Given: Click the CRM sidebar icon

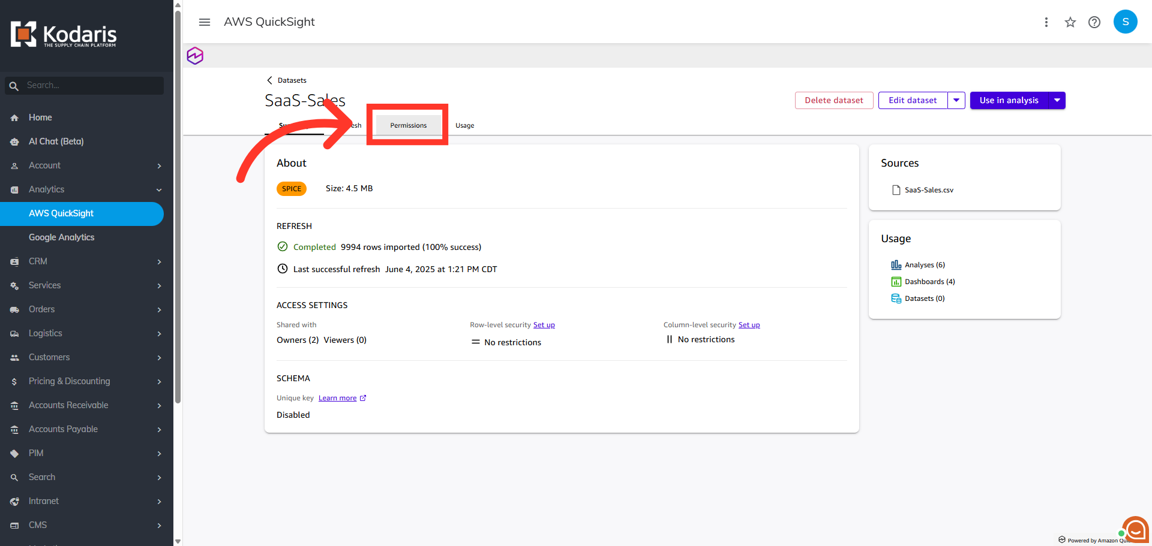Looking at the screenshot, I should 14,262.
